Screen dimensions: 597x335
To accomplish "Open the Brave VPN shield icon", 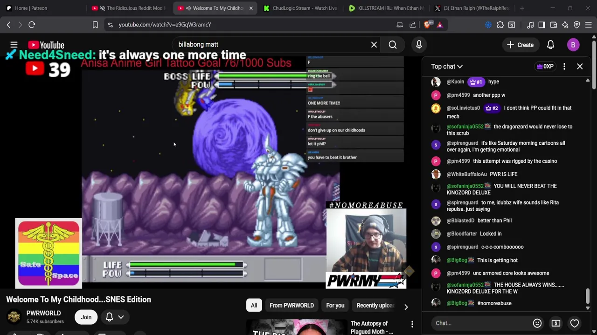I will point(577,25).
